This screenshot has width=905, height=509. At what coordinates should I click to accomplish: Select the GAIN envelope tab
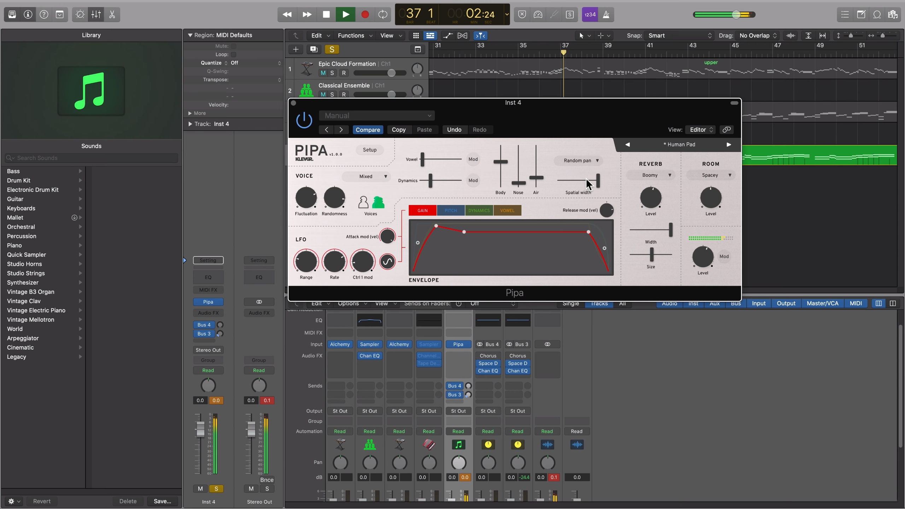coord(422,211)
